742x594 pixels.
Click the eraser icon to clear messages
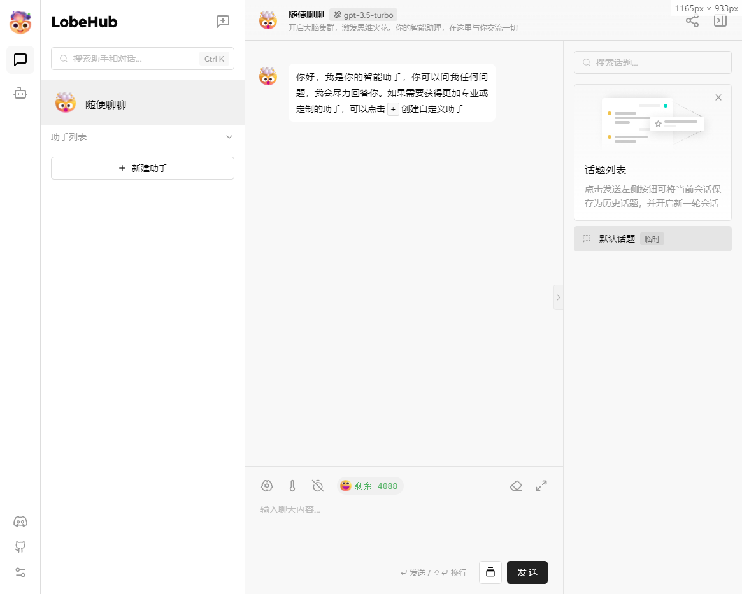pyautogui.click(x=517, y=486)
